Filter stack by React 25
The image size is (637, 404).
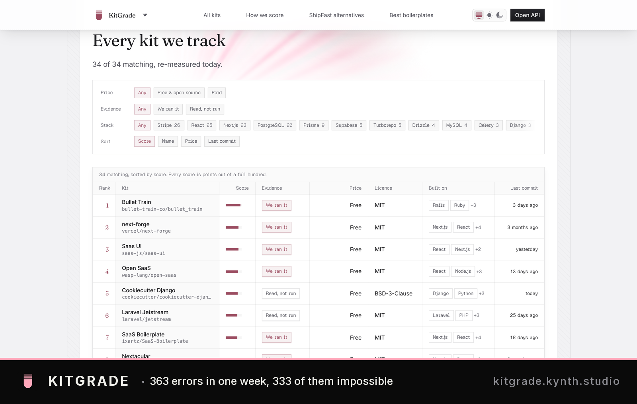point(202,125)
